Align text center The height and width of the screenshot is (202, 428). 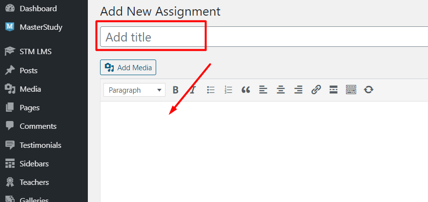[281, 90]
